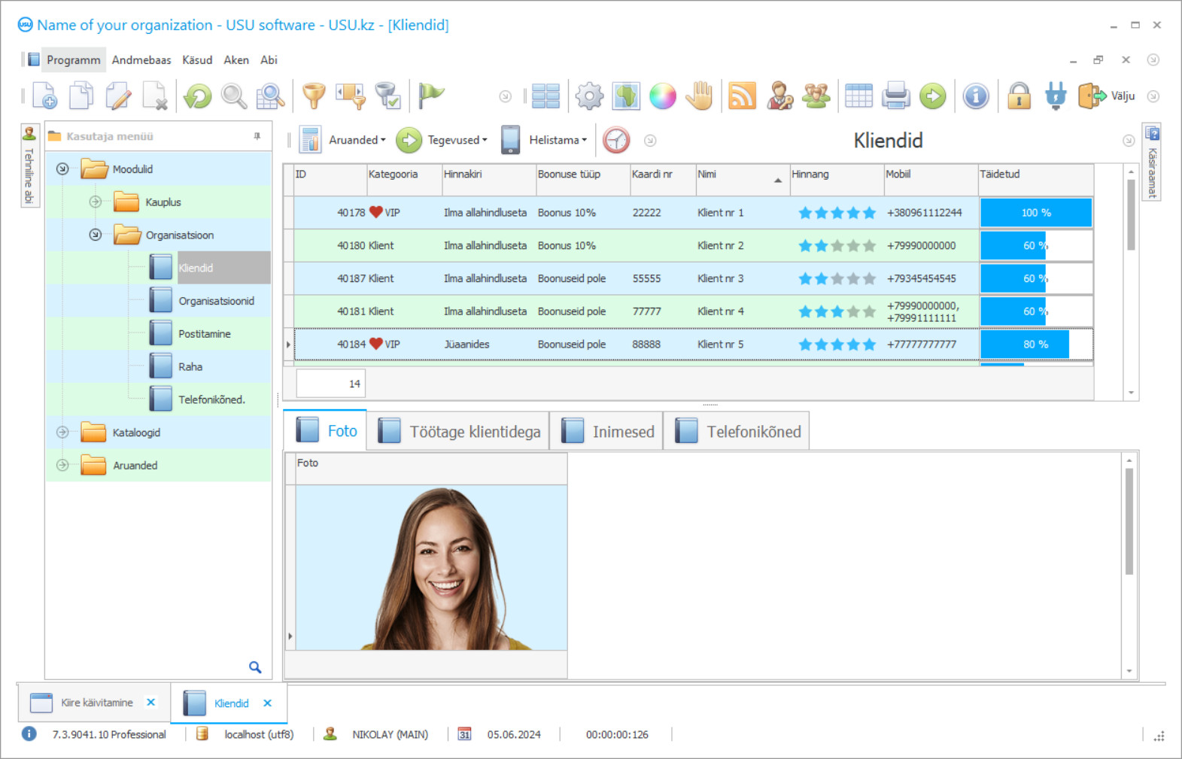The width and height of the screenshot is (1182, 759).
Task: Click the Välju exit button
Action: pos(1106,96)
